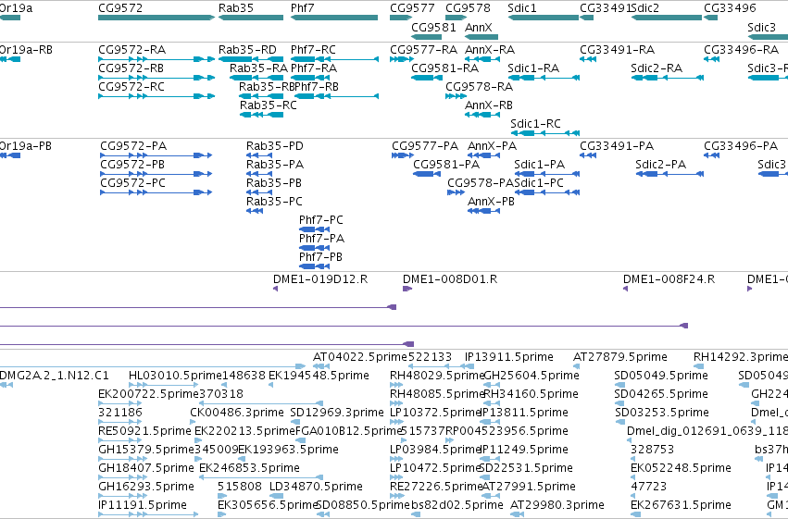This screenshot has height=519, width=788.
Task: Click protein CG33496-PA
Action: pyautogui.click(x=741, y=146)
